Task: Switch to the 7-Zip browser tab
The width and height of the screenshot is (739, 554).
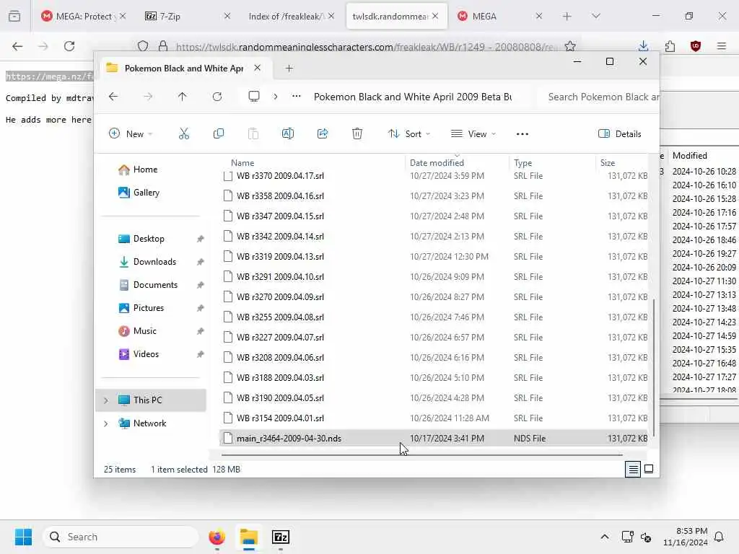Action: click(187, 17)
